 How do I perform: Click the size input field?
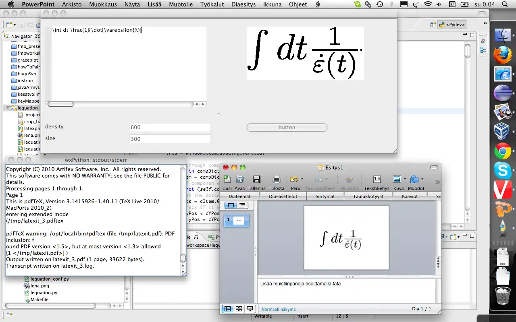pyautogui.click(x=170, y=139)
